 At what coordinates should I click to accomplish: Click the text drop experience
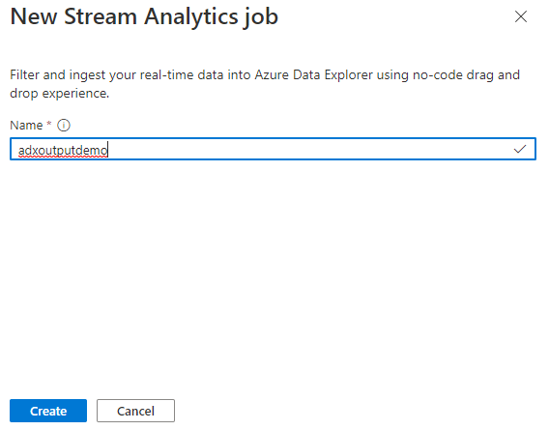(x=60, y=94)
